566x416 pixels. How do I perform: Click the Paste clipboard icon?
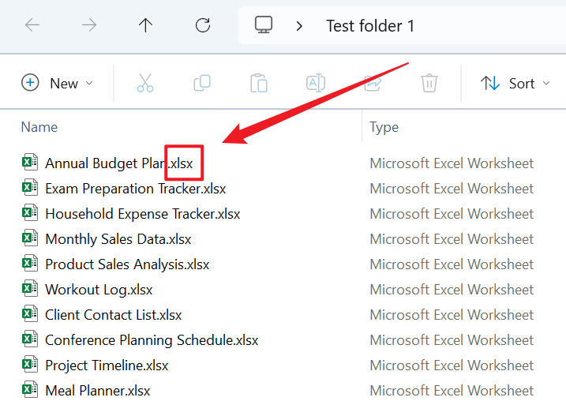click(259, 83)
